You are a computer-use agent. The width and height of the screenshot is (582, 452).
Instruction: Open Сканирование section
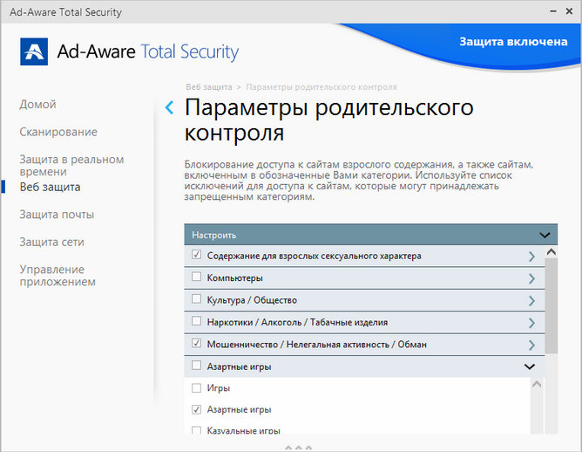pos(58,132)
